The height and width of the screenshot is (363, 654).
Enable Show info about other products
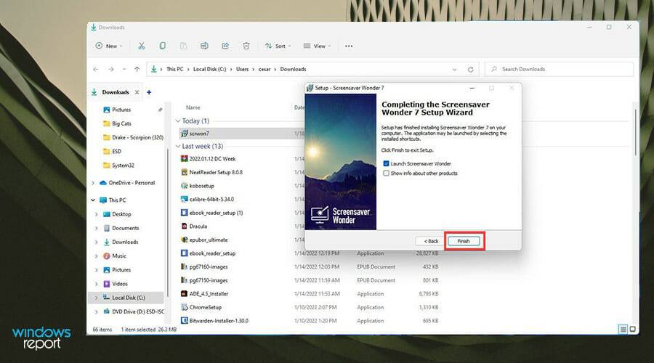tap(386, 174)
